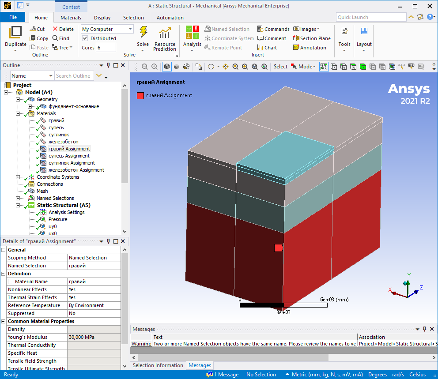Open the Mode dropdown arrow
This screenshot has width=438, height=379.
click(x=314, y=67)
